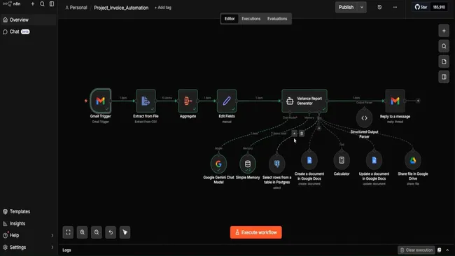This screenshot has height=256, width=455.
Task: Switch to the Evaluations tab
Action: point(277,19)
